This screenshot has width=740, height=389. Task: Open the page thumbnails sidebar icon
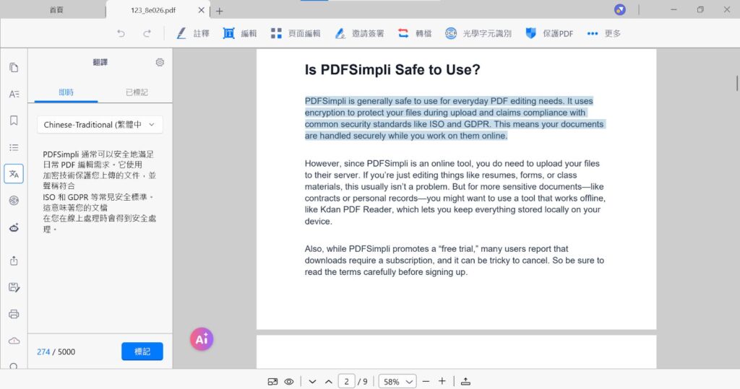tap(14, 68)
